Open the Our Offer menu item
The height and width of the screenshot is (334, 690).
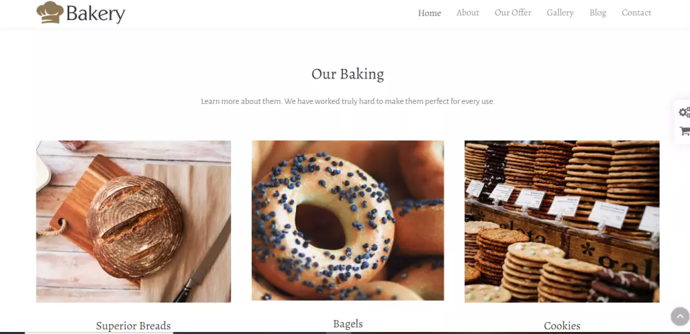pyautogui.click(x=513, y=13)
